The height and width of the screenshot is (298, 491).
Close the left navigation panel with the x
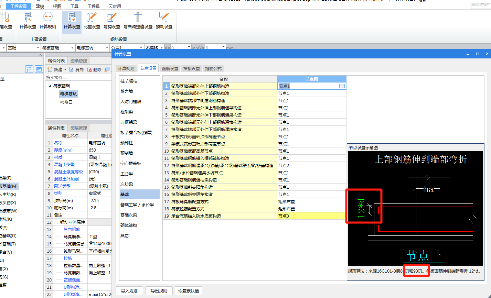click(40, 55)
